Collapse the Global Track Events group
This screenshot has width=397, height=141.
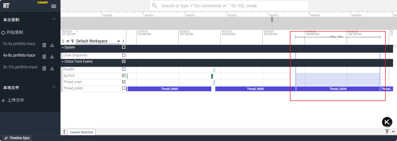coord(62,62)
